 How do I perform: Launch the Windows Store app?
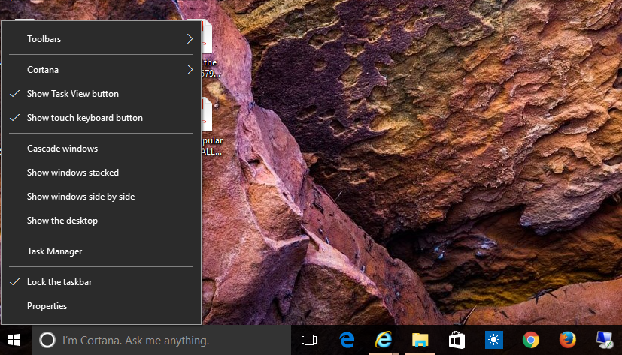[x=457, y=340]
